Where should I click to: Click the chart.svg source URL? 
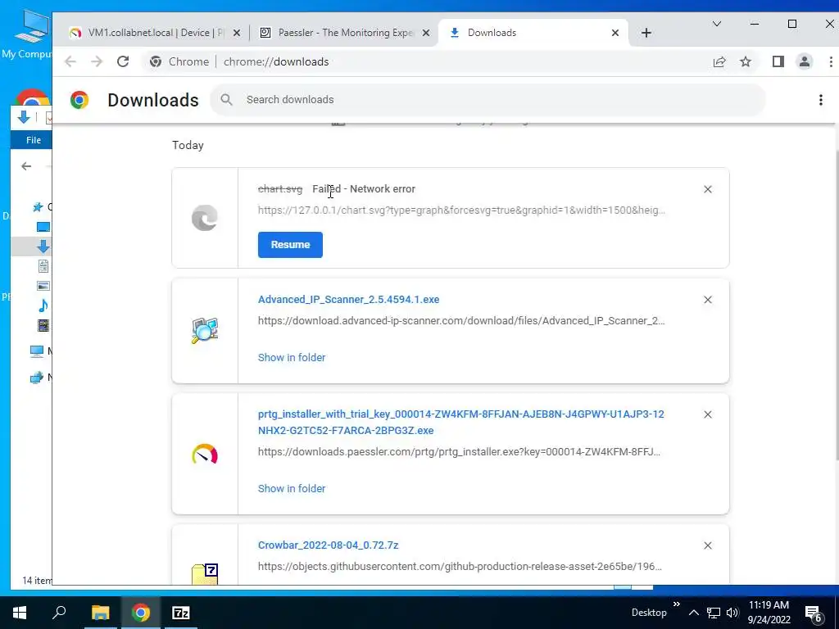461,210
